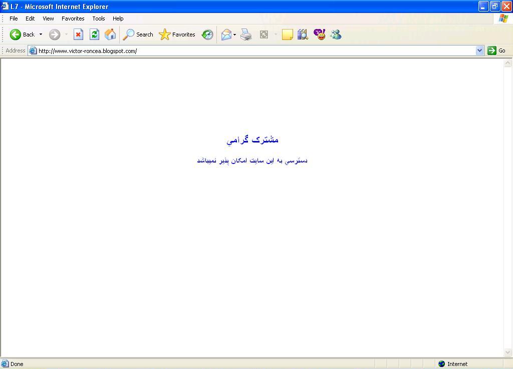Click the scrollbar up arrow
The image size is (513, 369).
tap(508, 62)
